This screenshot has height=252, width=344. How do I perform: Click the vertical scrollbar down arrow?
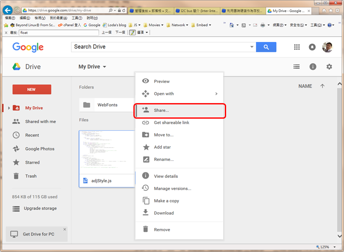click(340, 236)
